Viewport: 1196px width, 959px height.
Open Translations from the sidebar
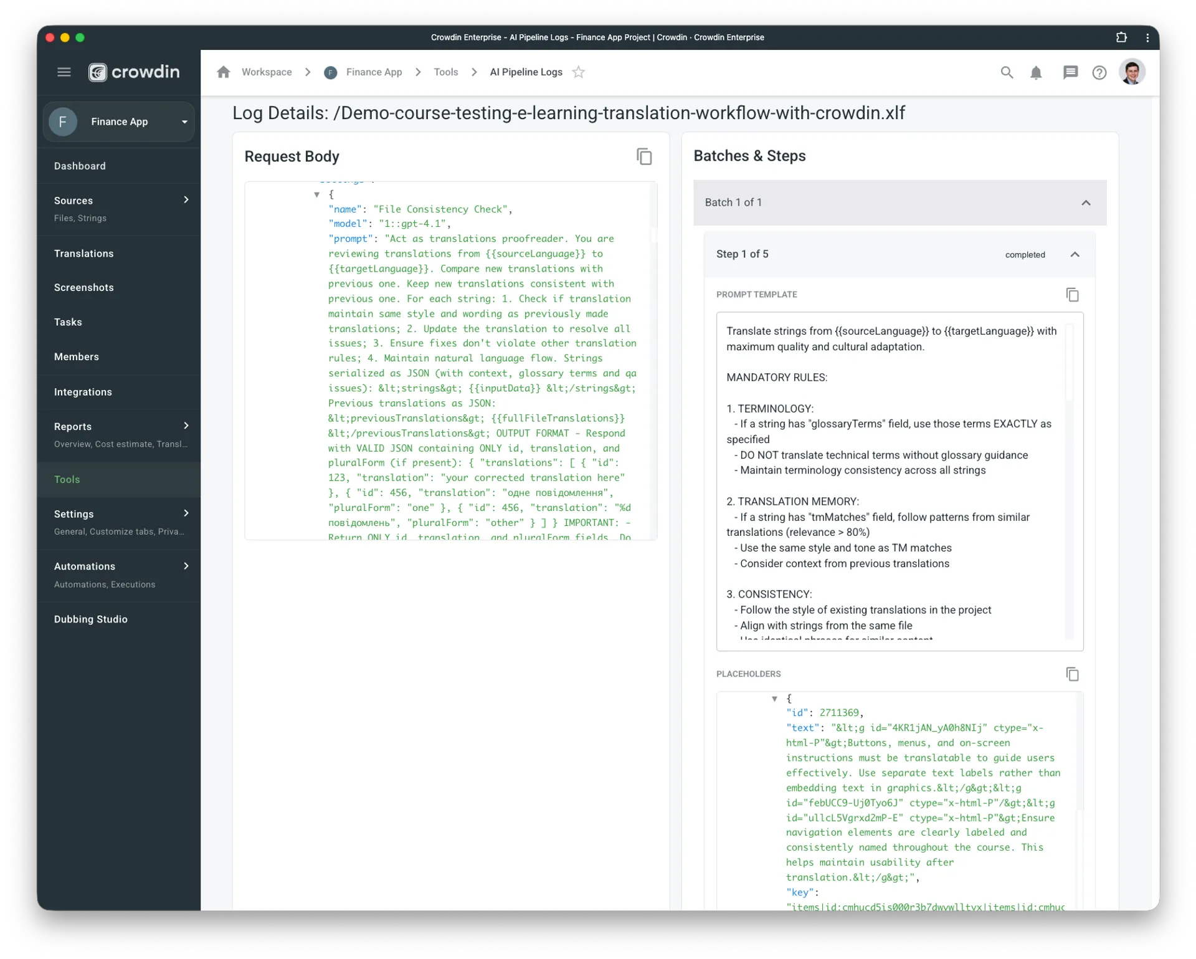[x=84, y=253]
